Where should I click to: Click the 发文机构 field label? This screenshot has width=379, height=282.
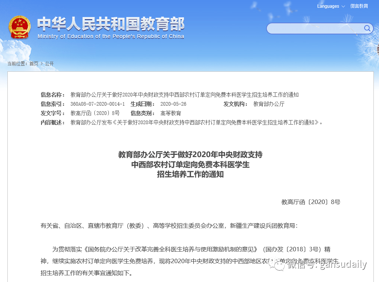235,104
